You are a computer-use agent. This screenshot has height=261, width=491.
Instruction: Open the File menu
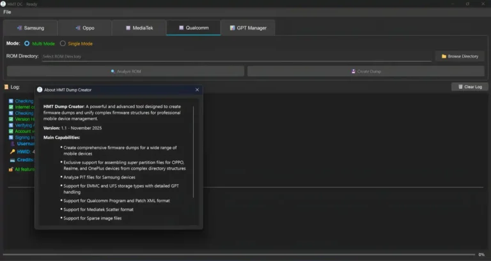8,12
